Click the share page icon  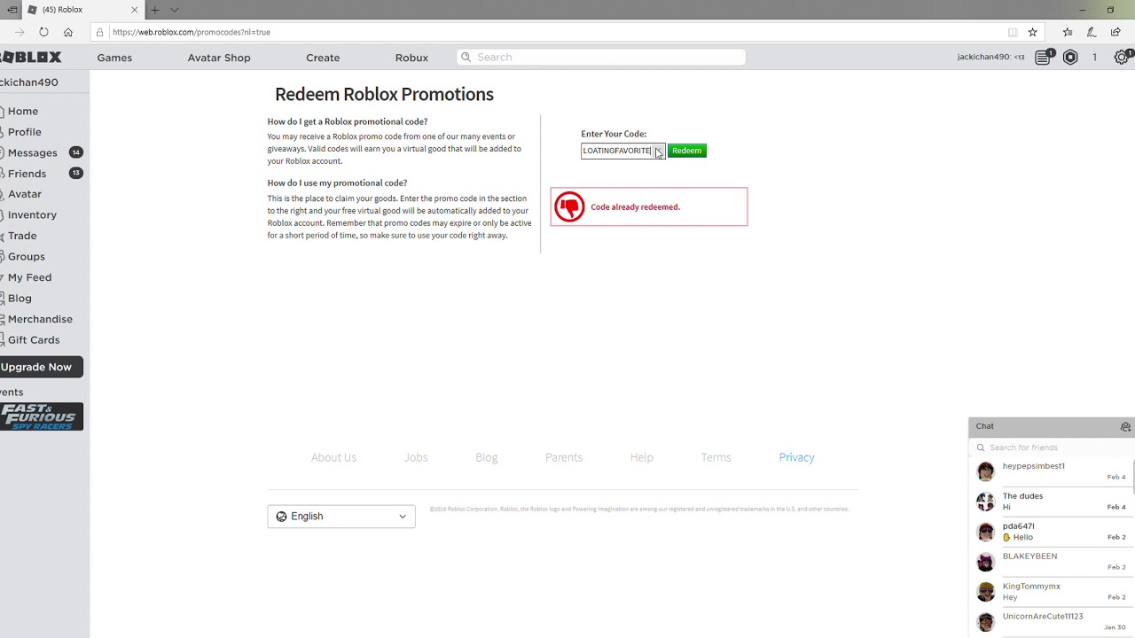tap(1115, 32)
